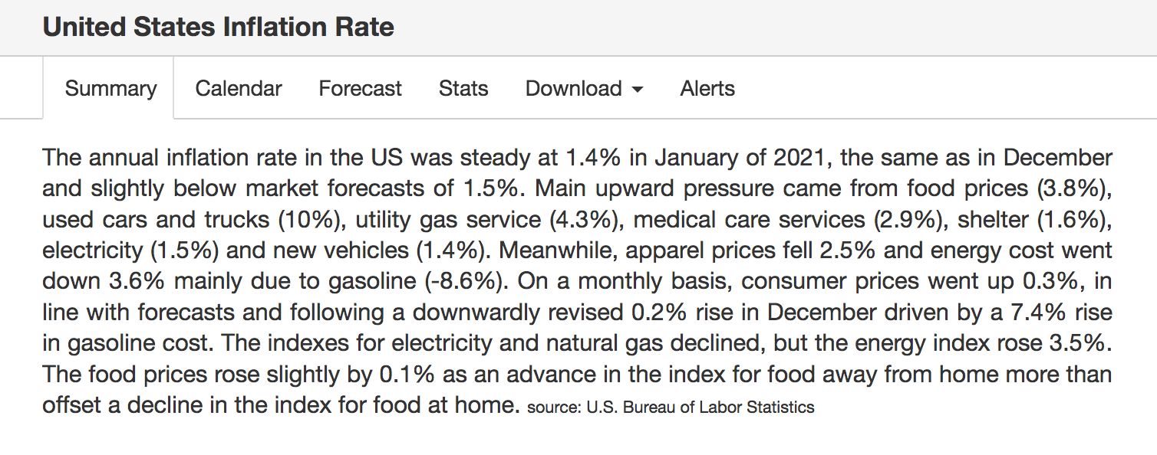The image size is (1157, 455).
Task: Click the phrase '7.4% rise'
Action: (1060, 312)
